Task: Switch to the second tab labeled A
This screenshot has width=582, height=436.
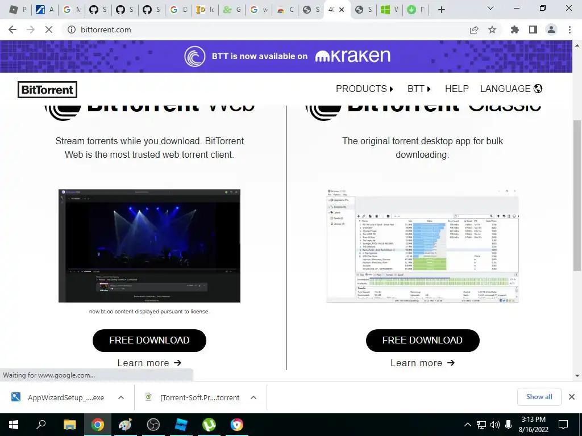Action: (x=44, y=10)
